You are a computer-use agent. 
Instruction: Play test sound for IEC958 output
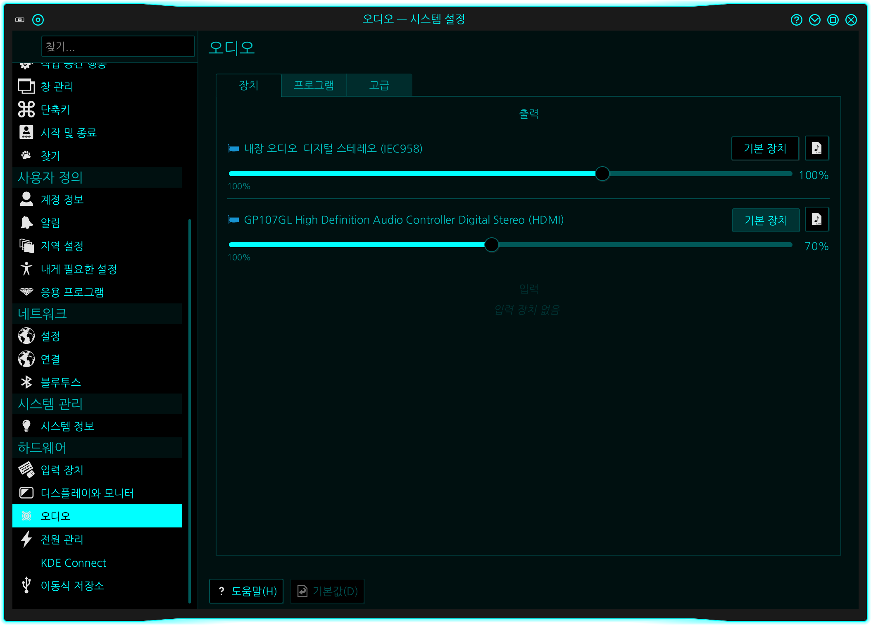pyautogui.click(x=816, y=148)
